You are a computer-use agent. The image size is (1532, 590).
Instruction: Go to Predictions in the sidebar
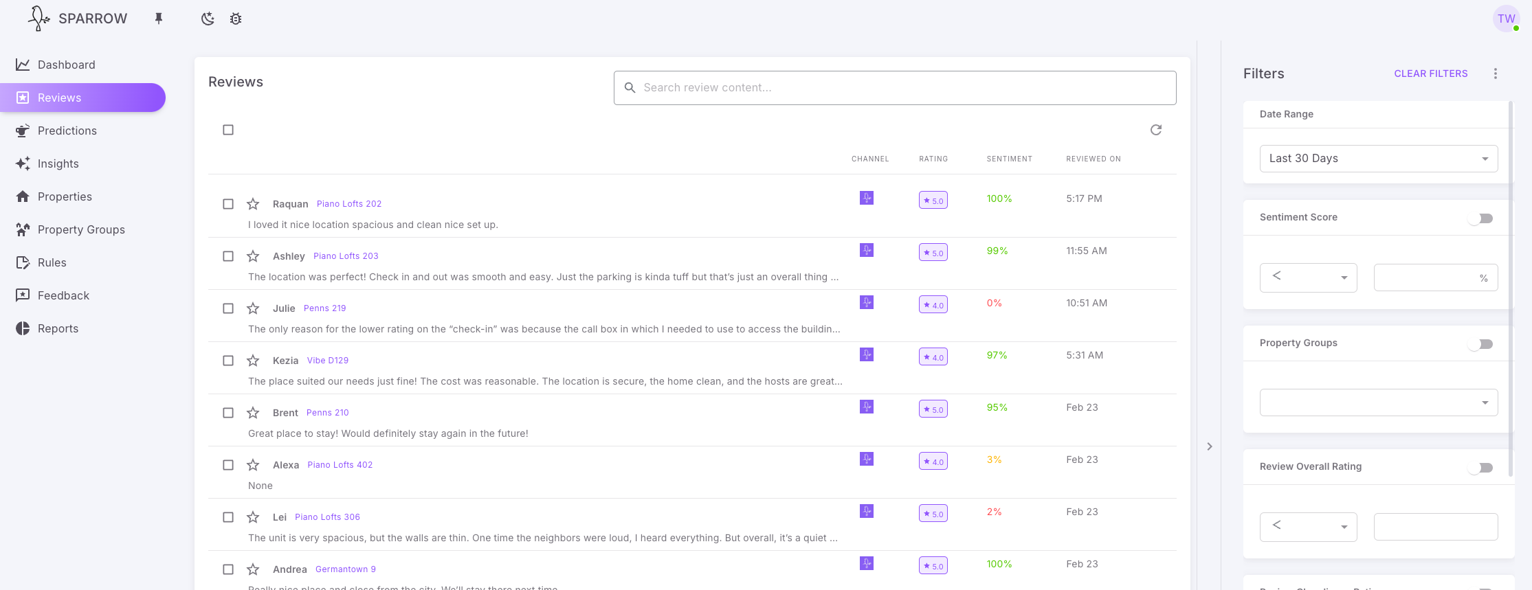tap(67, 131)
